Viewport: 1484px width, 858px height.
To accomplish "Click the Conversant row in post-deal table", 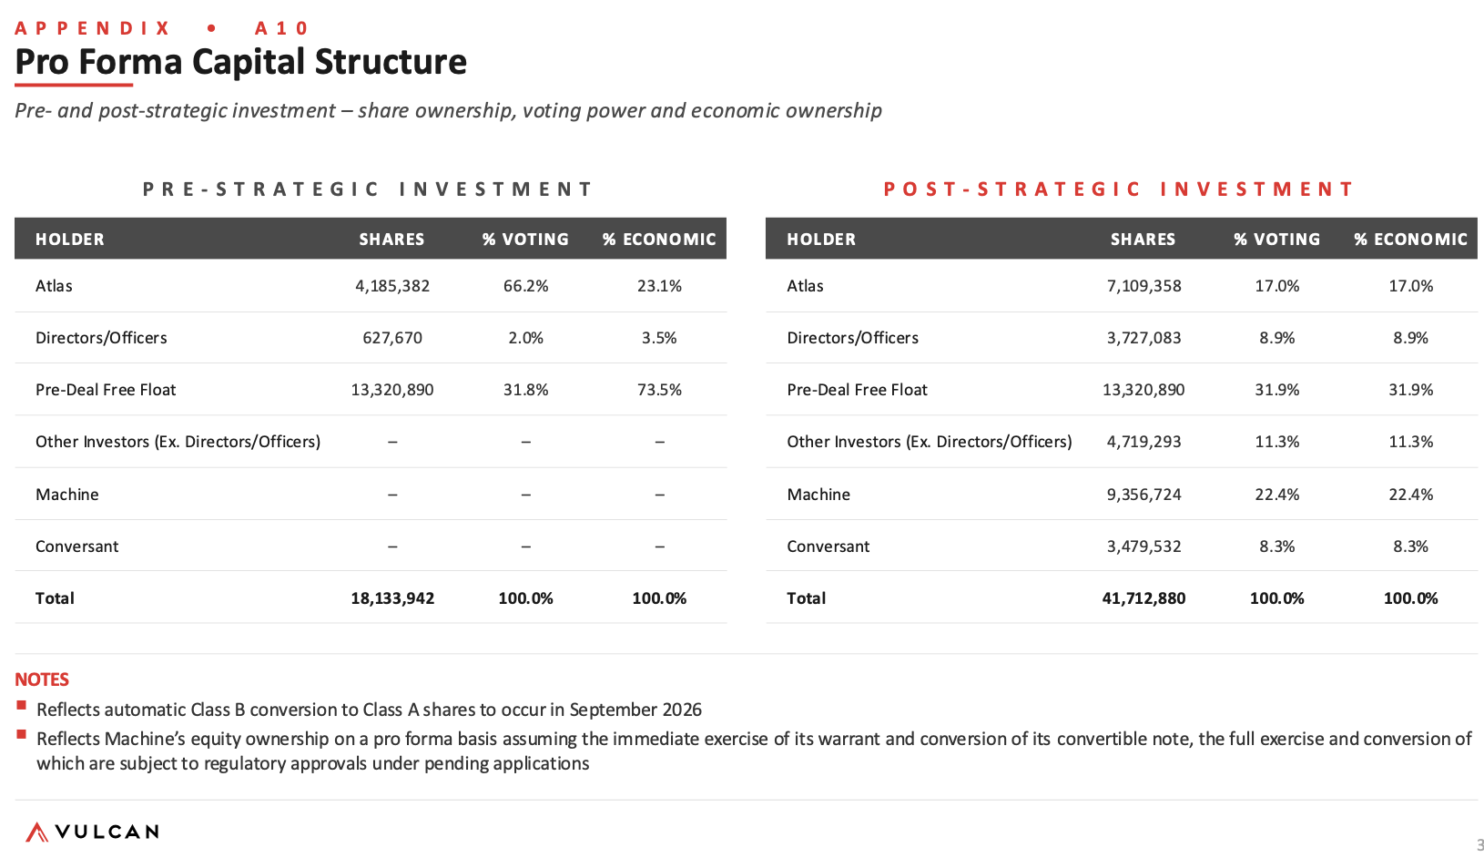I will tap(1122, 546).
